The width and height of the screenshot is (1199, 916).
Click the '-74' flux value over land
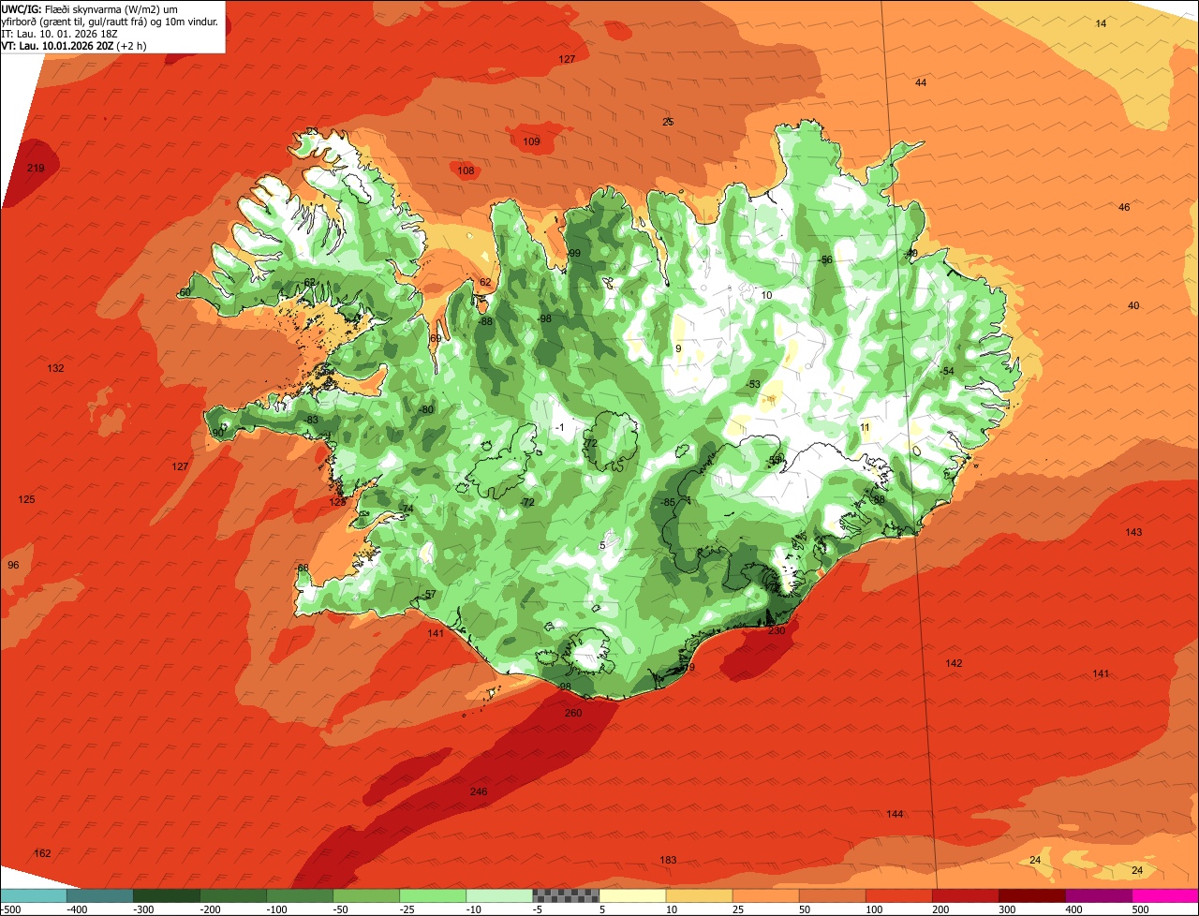(x=406, y=509)
